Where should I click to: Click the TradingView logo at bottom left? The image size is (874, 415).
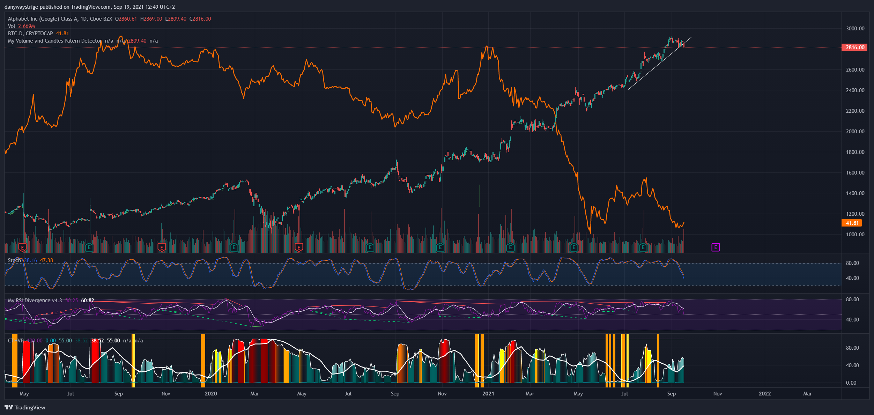(25, 407)
